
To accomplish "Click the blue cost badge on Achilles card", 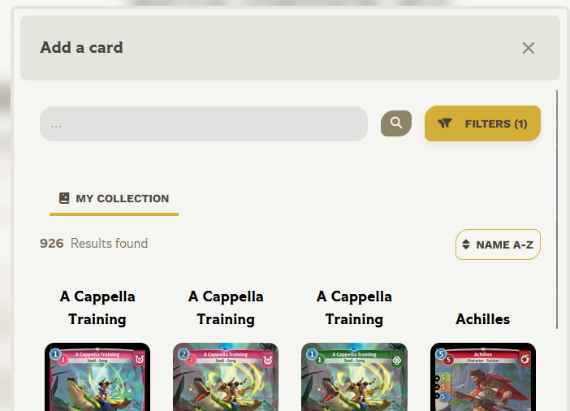I will point(441,353).
